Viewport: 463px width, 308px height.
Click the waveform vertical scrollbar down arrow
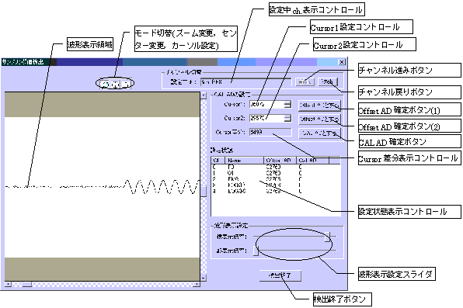(204, 278)
